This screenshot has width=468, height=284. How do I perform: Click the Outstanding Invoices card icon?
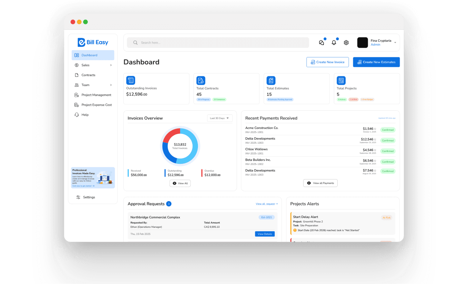pyautogui.click(x=131, y=80)
